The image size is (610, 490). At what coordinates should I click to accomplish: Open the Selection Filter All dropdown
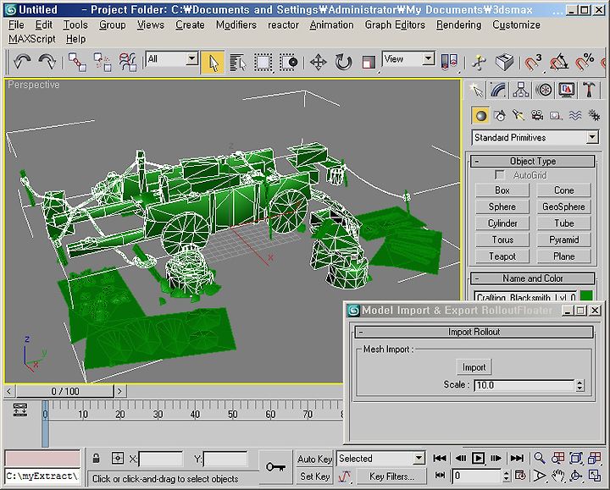click(x=171, y=59)
